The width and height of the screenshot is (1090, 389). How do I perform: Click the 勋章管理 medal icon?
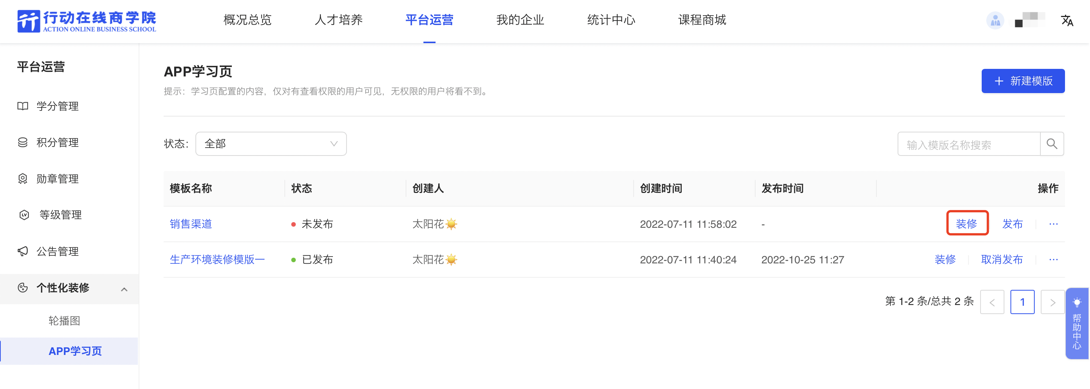pyautogui.click(x=23, y=179)
